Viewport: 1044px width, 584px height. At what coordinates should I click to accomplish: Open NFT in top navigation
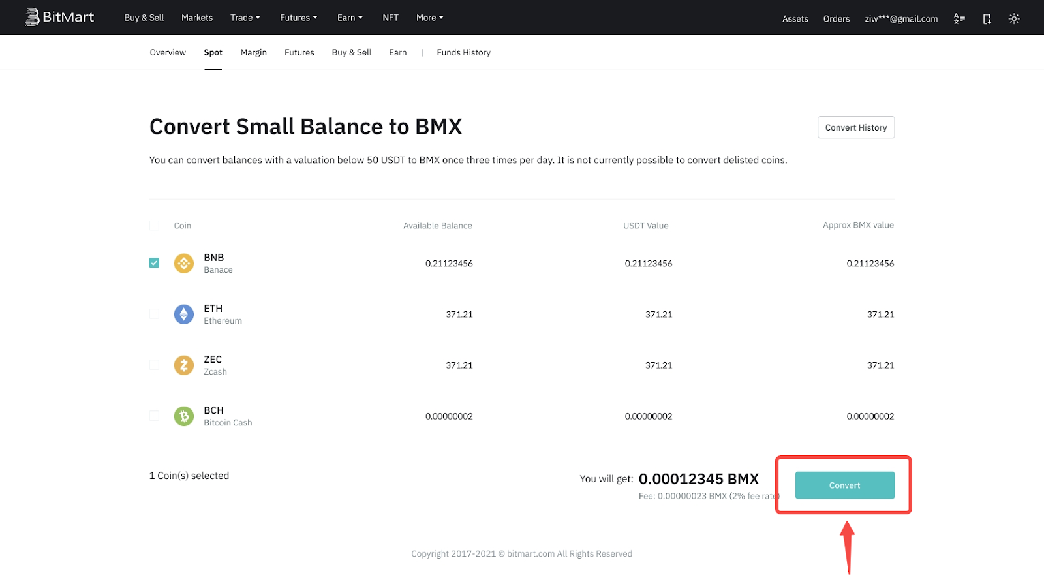(390, 18)
